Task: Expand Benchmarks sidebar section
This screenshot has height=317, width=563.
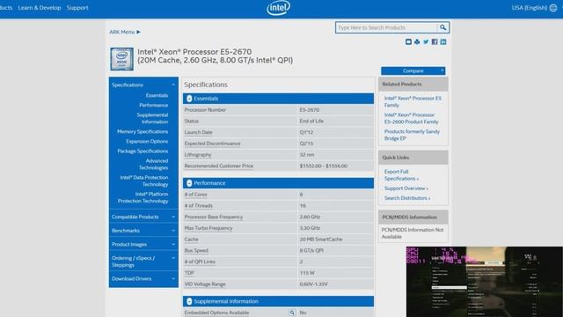Action: pos(143,231)
